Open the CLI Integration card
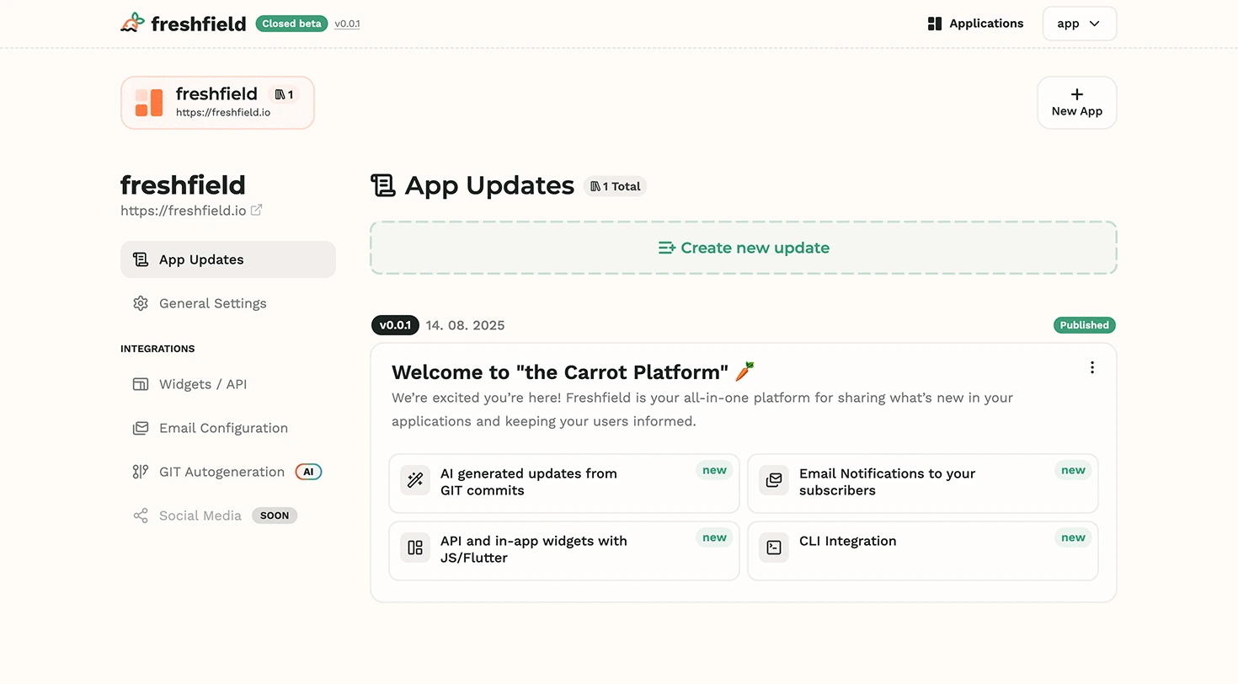1238x684 pixels. pos(923,551)
